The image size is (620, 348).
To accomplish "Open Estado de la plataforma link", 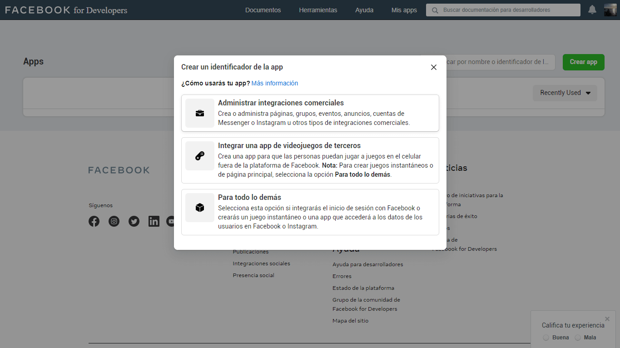I will [363, 288].
